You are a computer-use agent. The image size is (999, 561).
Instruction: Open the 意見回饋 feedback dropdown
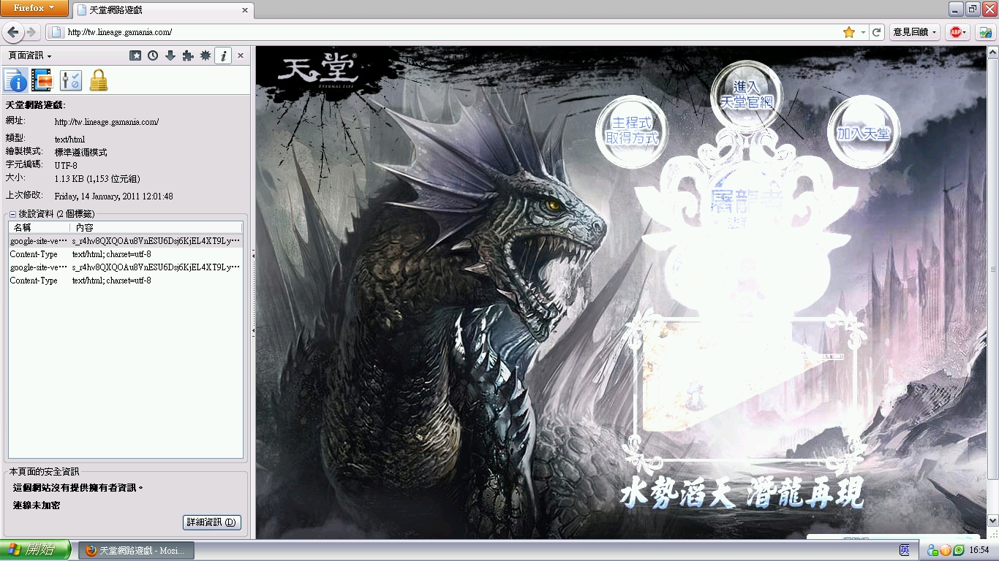(914, 32)
